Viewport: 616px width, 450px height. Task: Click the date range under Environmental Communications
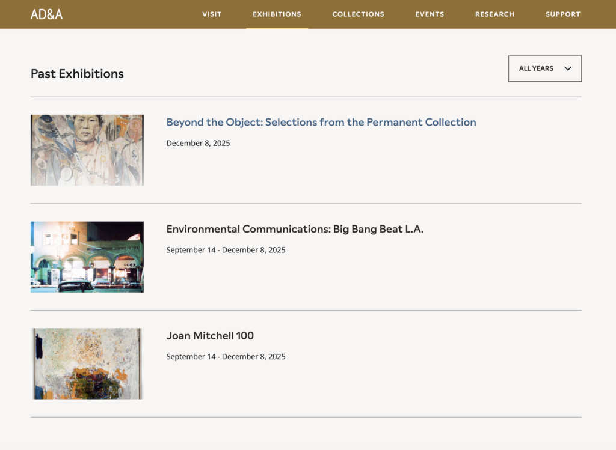tap(226, 250)
